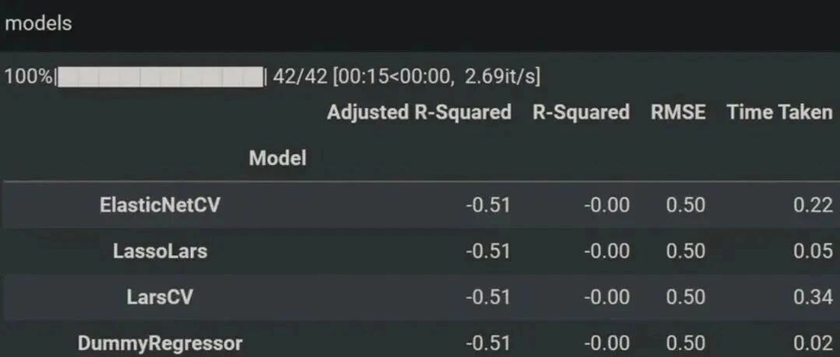Image resolution: width=840 pixels, height=357 pixels.
Task: Click the Time Taken column header
Action: (x=779, y=112)
